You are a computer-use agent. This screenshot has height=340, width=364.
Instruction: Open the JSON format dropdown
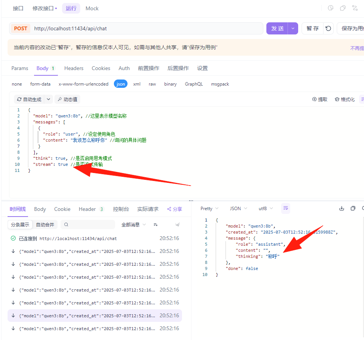tap(238, 209)
